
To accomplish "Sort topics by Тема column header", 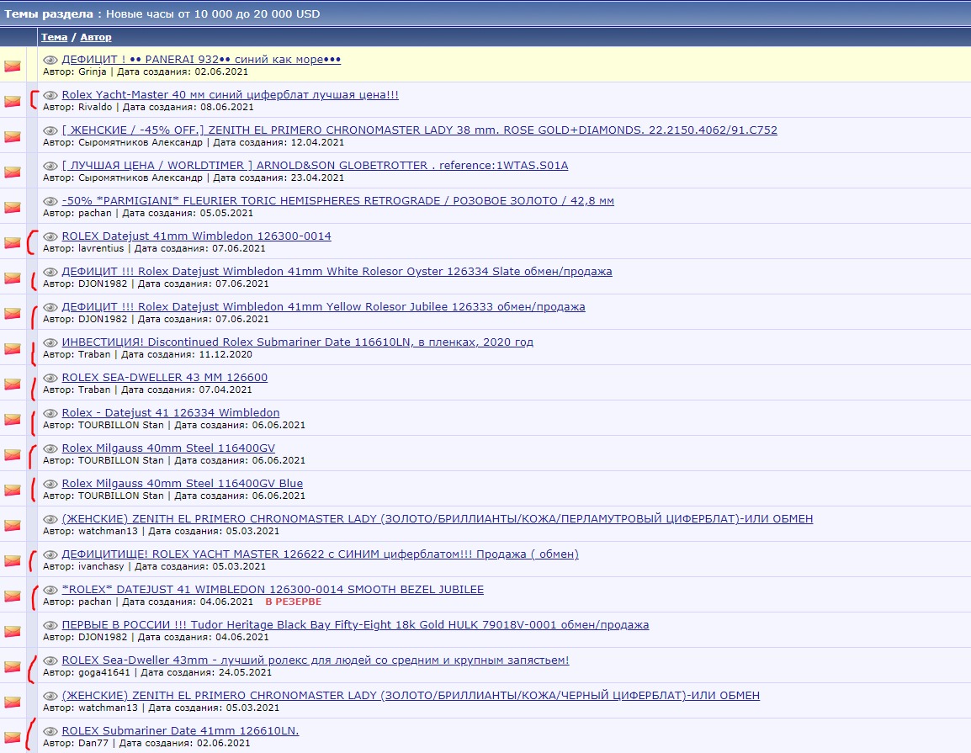I will pos(55,37).
